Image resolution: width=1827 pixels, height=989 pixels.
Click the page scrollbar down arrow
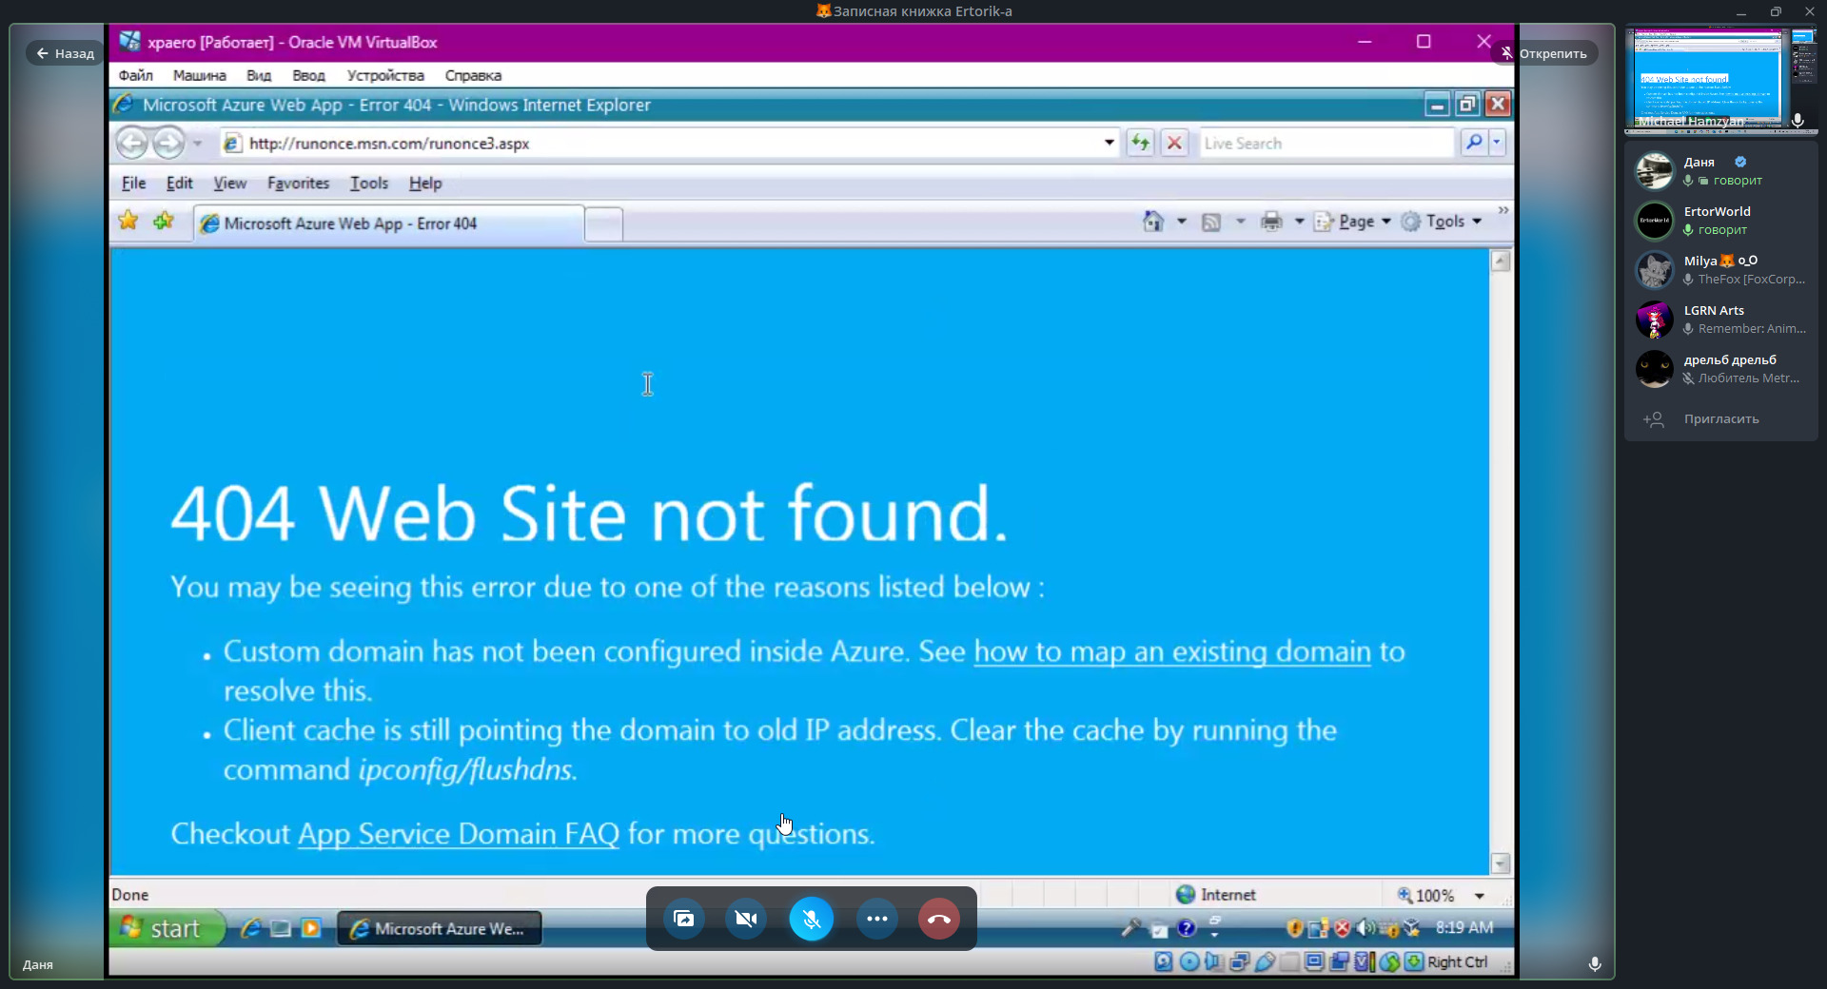pyautogui.click(x=1501, y=863)
